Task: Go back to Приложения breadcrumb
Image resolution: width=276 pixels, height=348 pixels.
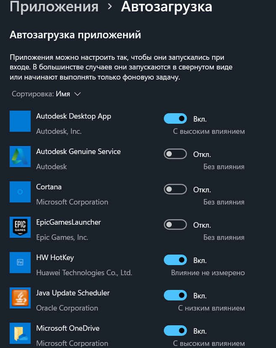Action: coord(54,7)
